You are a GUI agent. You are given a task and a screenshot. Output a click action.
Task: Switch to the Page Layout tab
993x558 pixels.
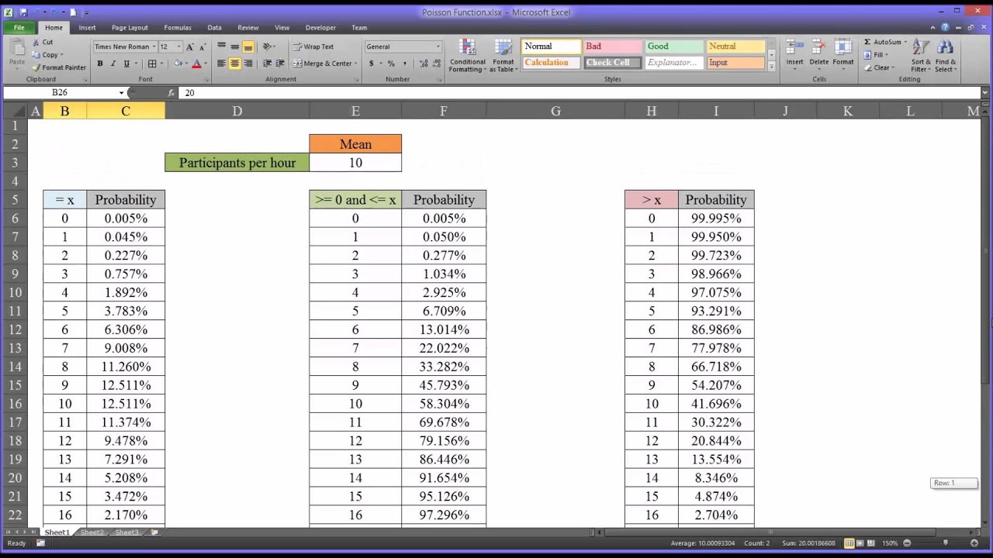(130, 27)
